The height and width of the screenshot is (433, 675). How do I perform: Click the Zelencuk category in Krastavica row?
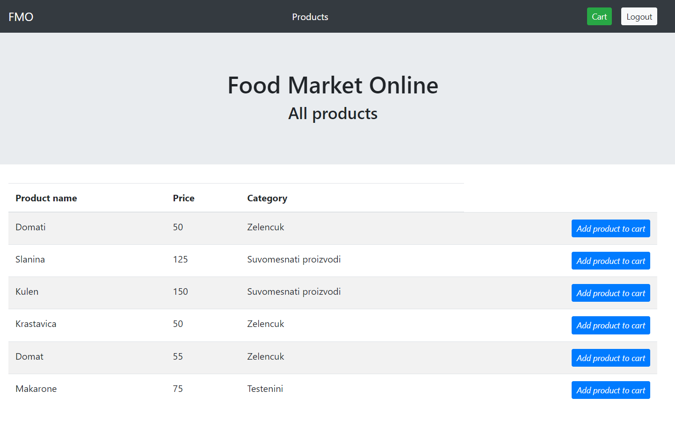click(265, 324)
